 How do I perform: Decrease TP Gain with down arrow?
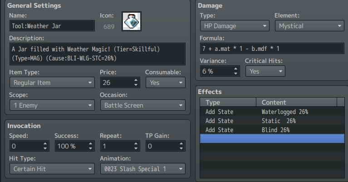(x=181, y=148)
